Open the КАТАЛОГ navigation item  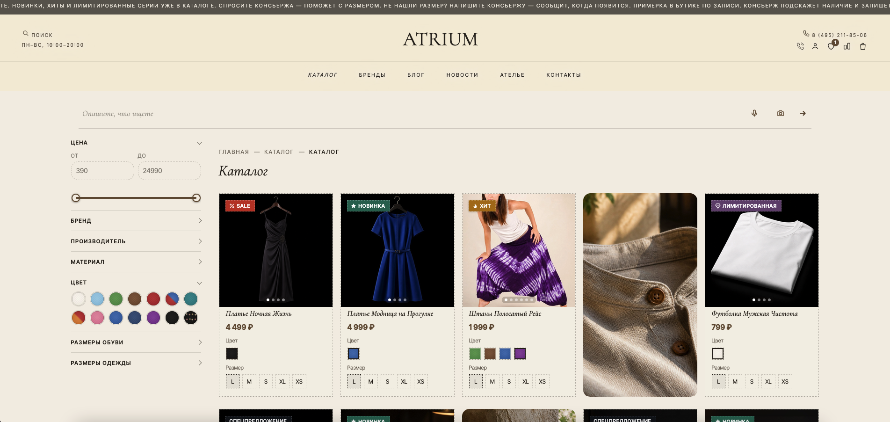click(x=323, y=75)
